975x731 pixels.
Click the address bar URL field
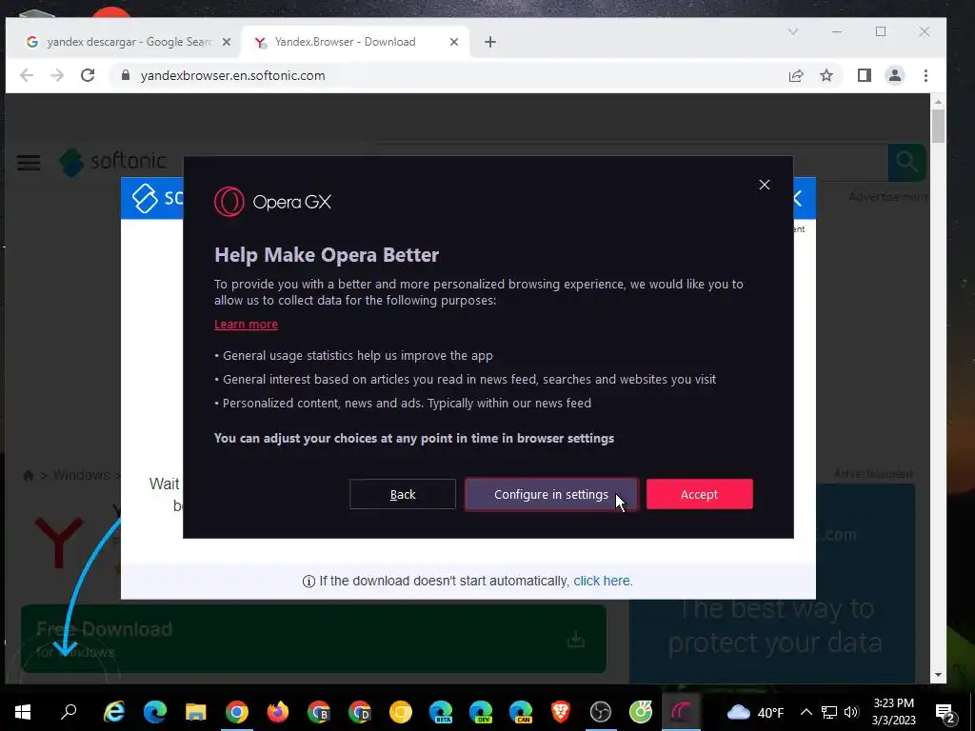(448, 75)
